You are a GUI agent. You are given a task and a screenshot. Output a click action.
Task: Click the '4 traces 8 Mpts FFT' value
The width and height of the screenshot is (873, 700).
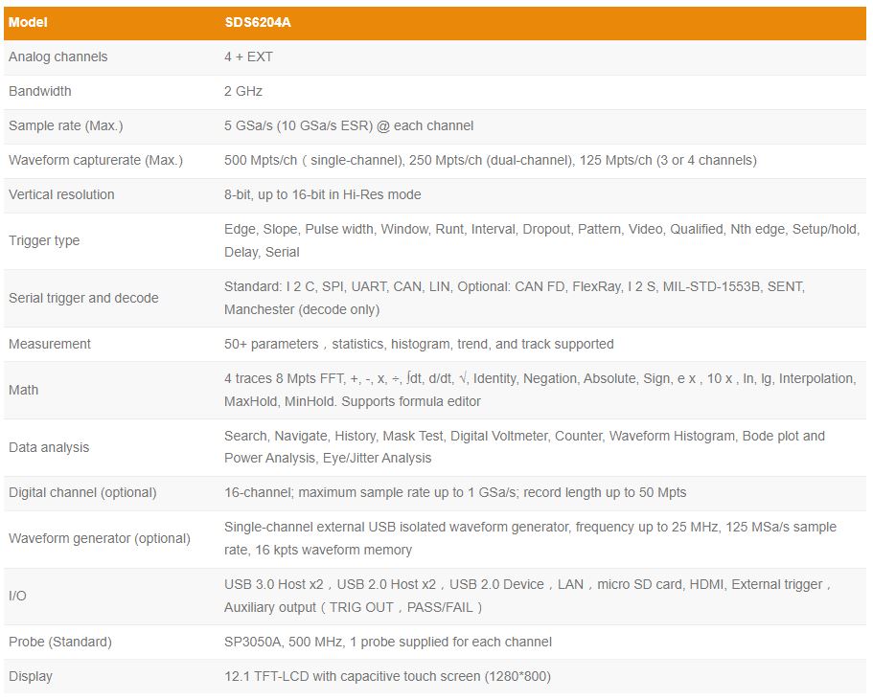click(540, 390)
